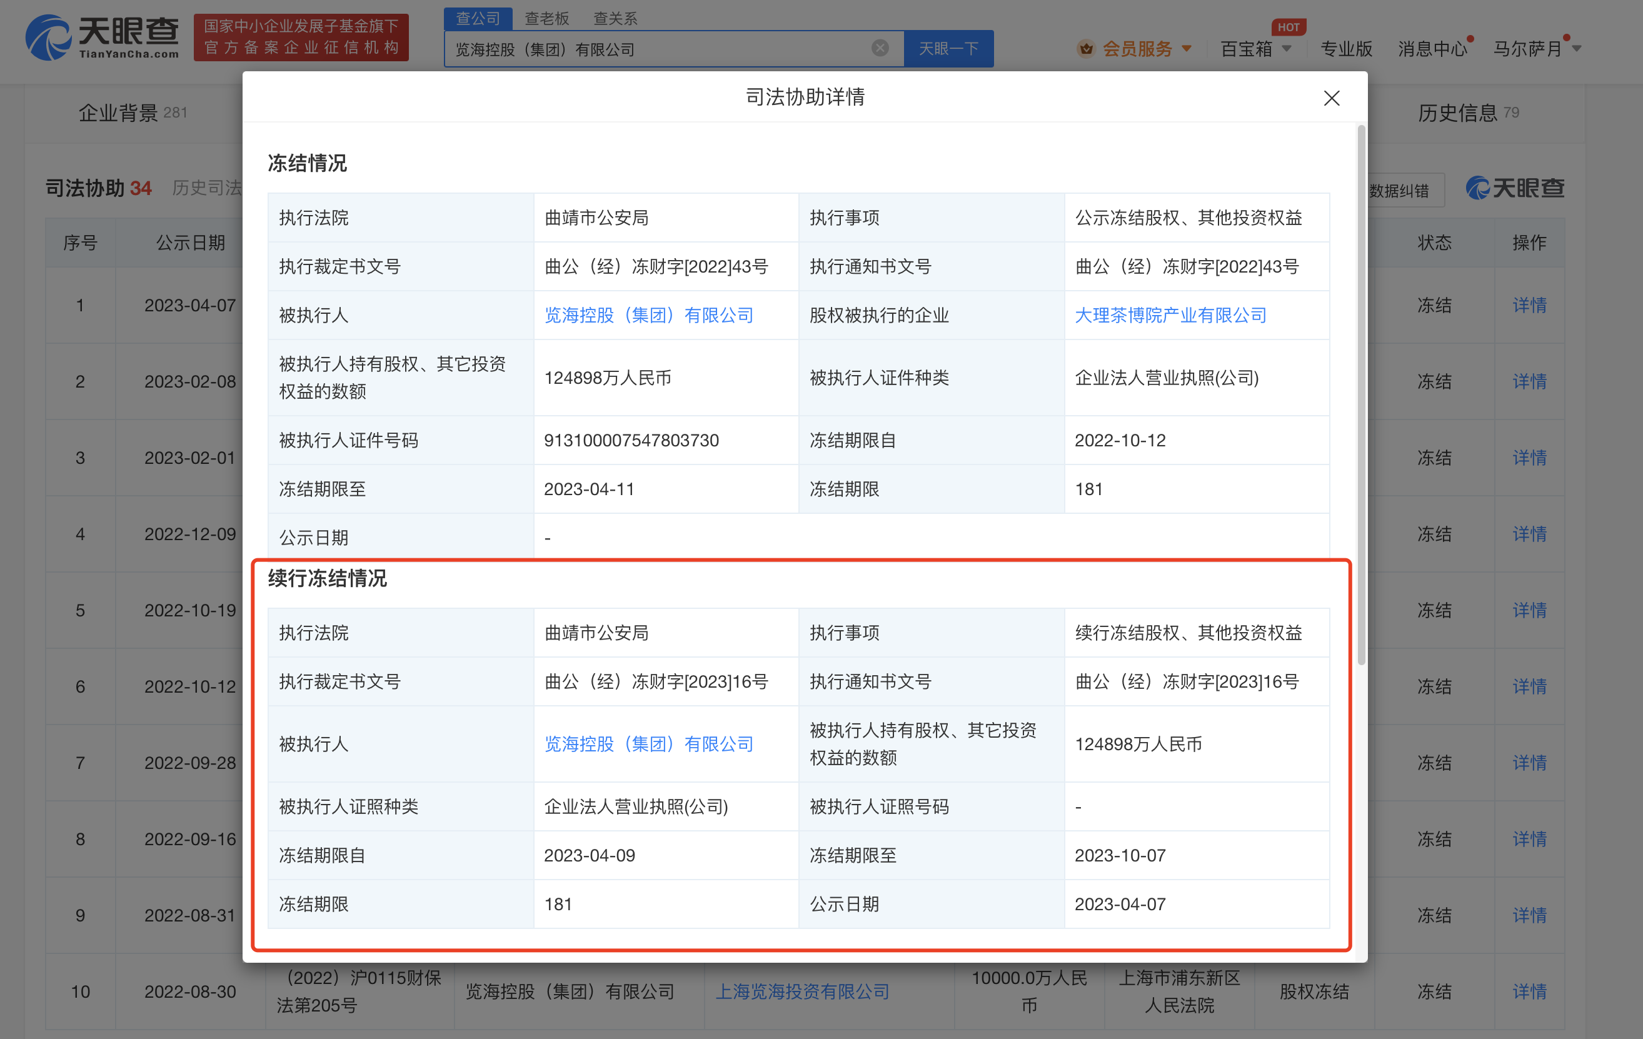The image size is (1643, 1039).
Task: Click the 天眼一下 search button
Action: [x=948, y=48]
